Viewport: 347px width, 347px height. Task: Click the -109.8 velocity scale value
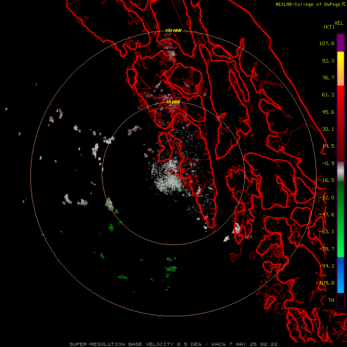point(325,283)
